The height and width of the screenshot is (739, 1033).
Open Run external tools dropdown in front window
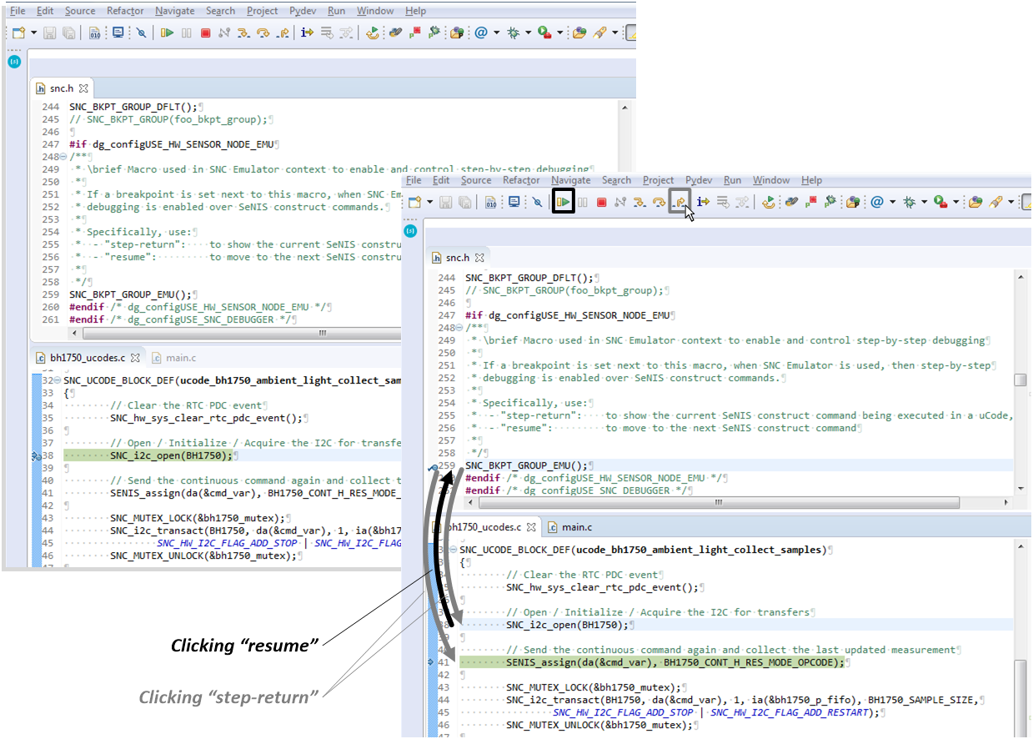(x=956, y=202)
